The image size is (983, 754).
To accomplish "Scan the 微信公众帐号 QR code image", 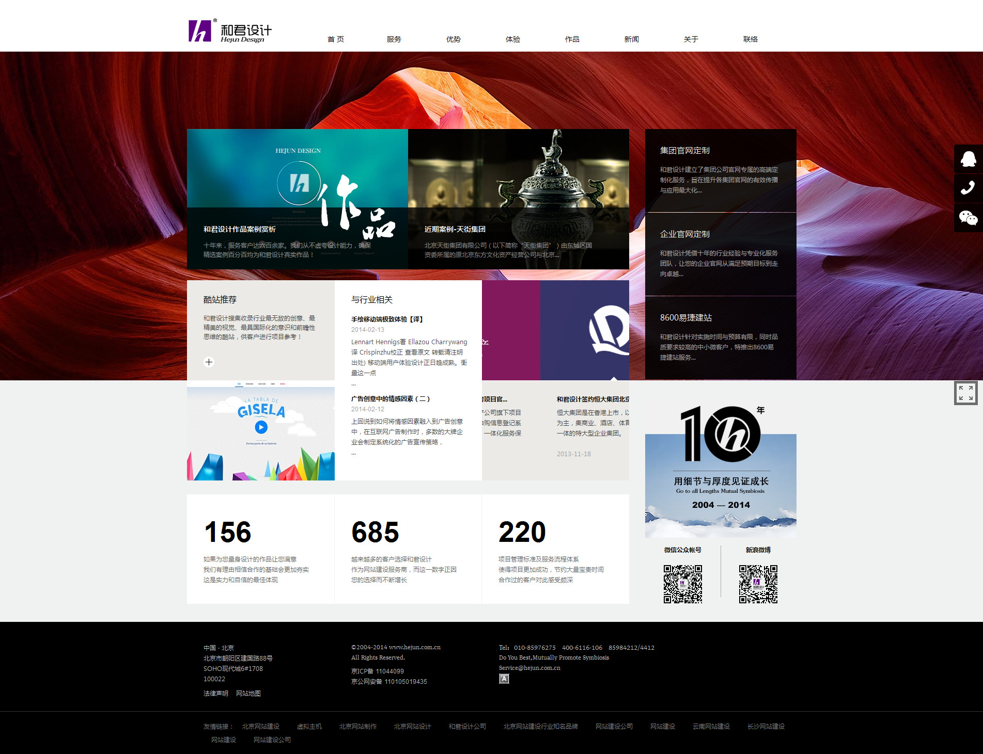I will point(682,584).
